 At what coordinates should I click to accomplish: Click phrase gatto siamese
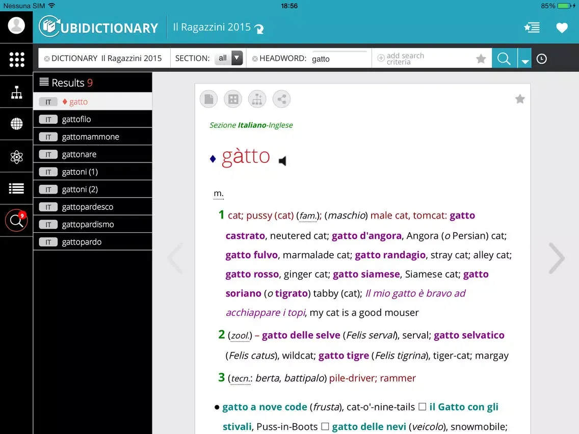click(x=366, y=274)
